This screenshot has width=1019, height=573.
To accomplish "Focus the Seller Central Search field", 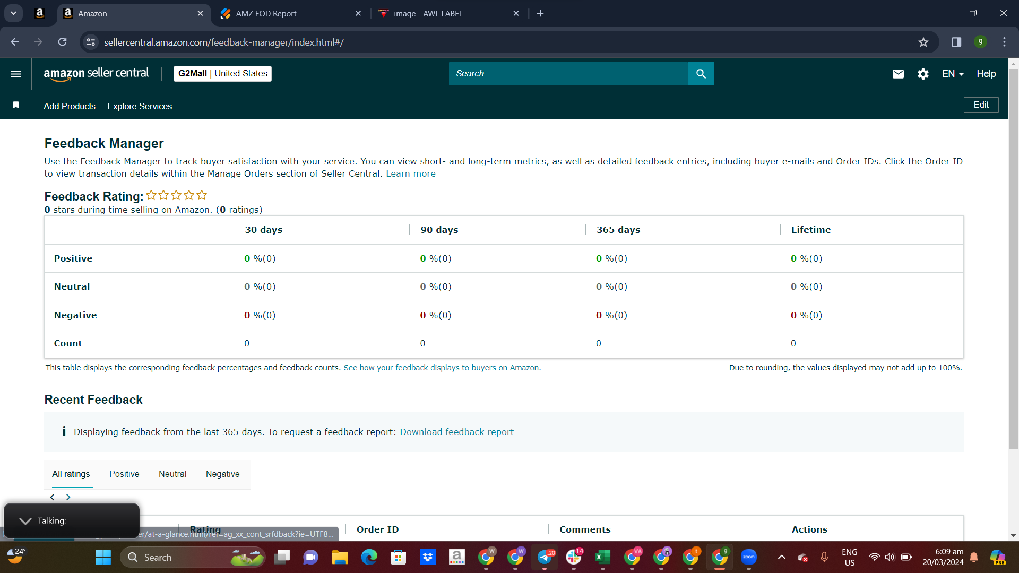I will 568,74.
